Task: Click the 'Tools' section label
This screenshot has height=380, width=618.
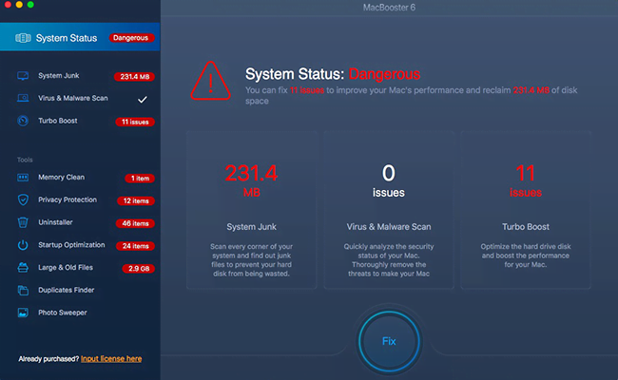Action: point(25,160)
